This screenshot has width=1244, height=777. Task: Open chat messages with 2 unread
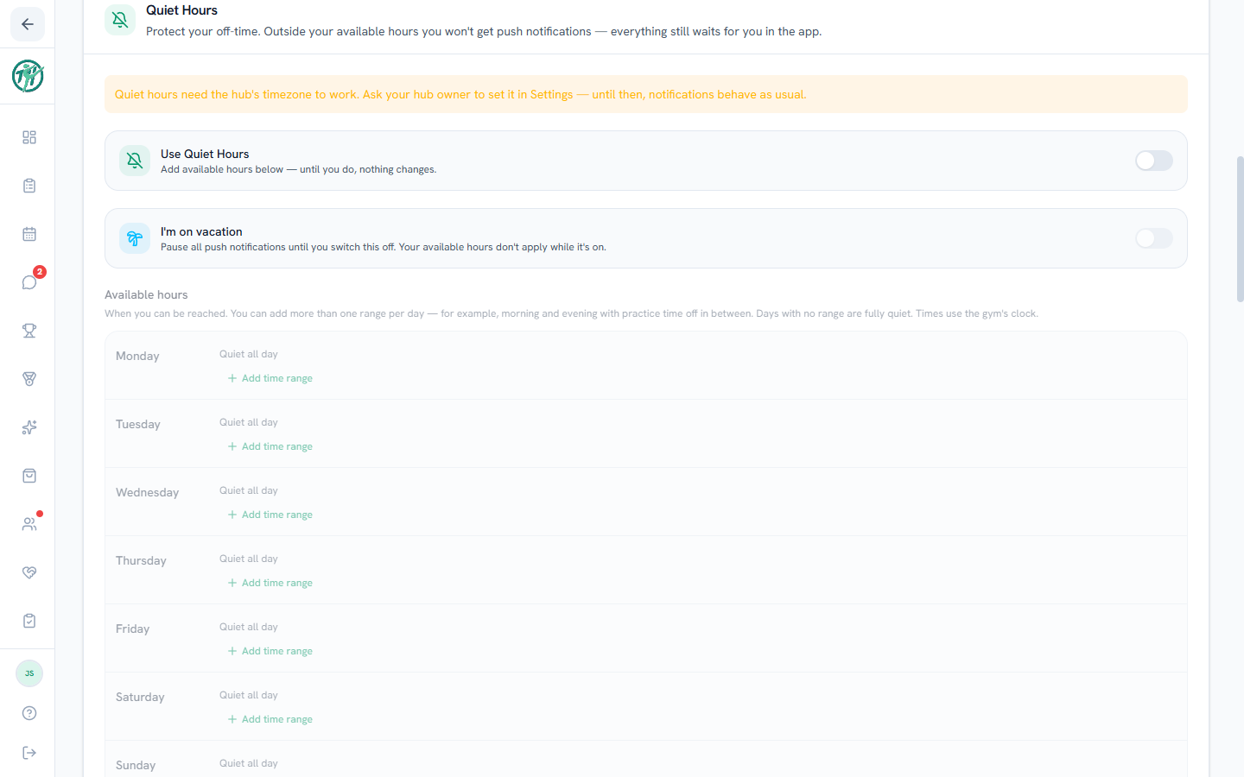coord(29,282)
